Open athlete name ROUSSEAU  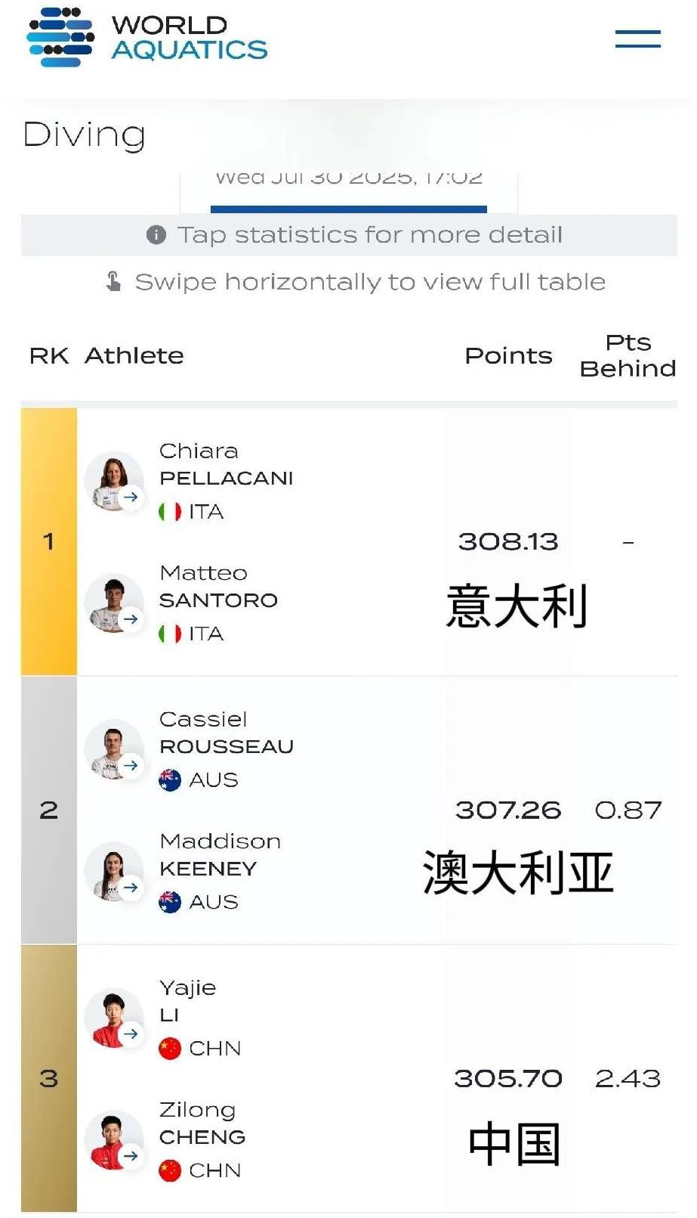coord(227,747)
